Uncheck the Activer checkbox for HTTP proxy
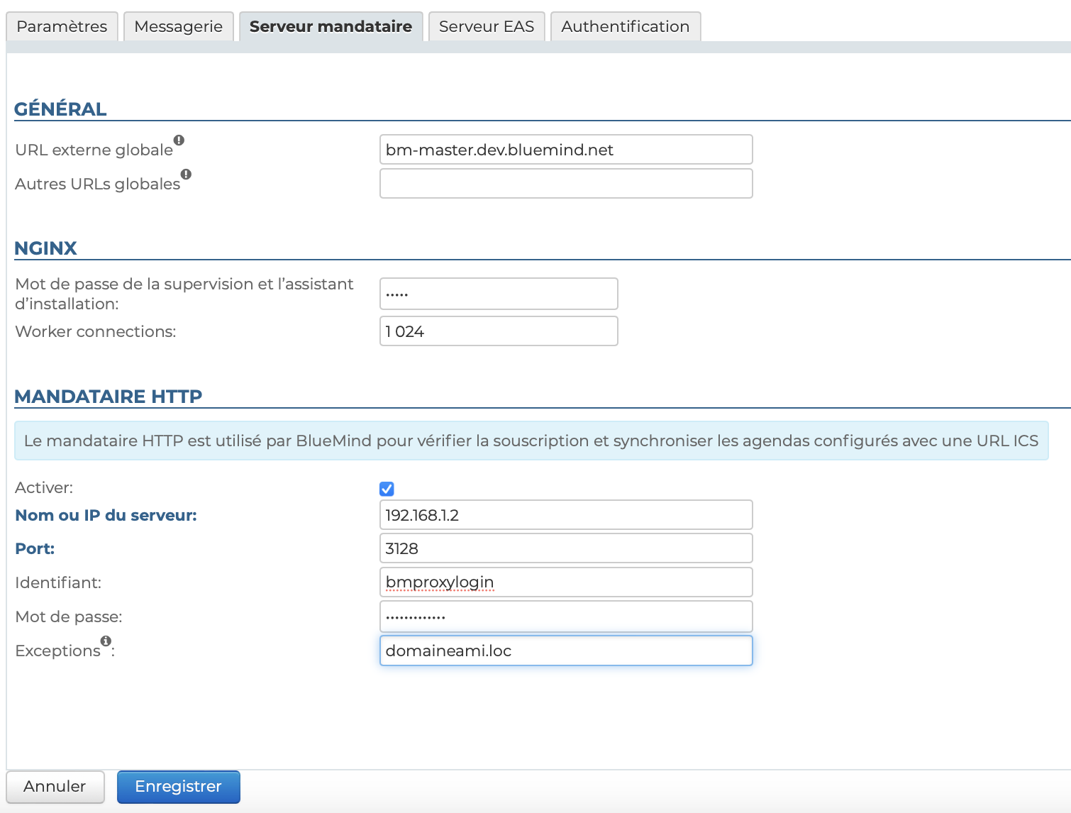The width and height of the screenshot is (1071, 813). click(x=387, y=489)
